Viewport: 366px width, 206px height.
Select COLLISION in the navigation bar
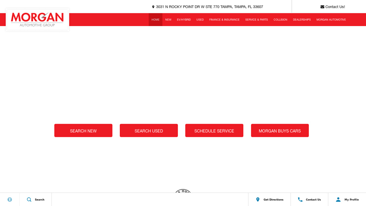pyautogui.click(x=280, y=20)
